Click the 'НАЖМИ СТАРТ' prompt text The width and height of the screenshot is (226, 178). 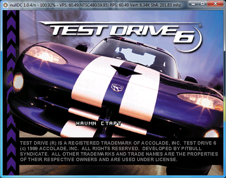[99, 123]
